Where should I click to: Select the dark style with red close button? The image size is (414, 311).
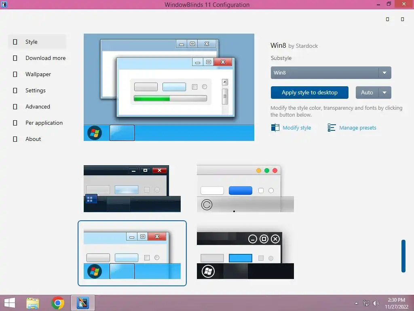(x=132, y=189)
